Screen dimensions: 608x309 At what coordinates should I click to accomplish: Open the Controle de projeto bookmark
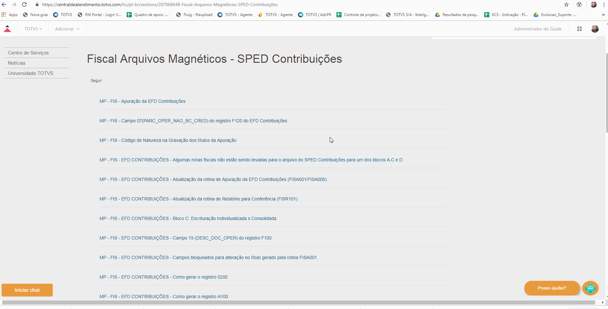(x=359, y=15)
